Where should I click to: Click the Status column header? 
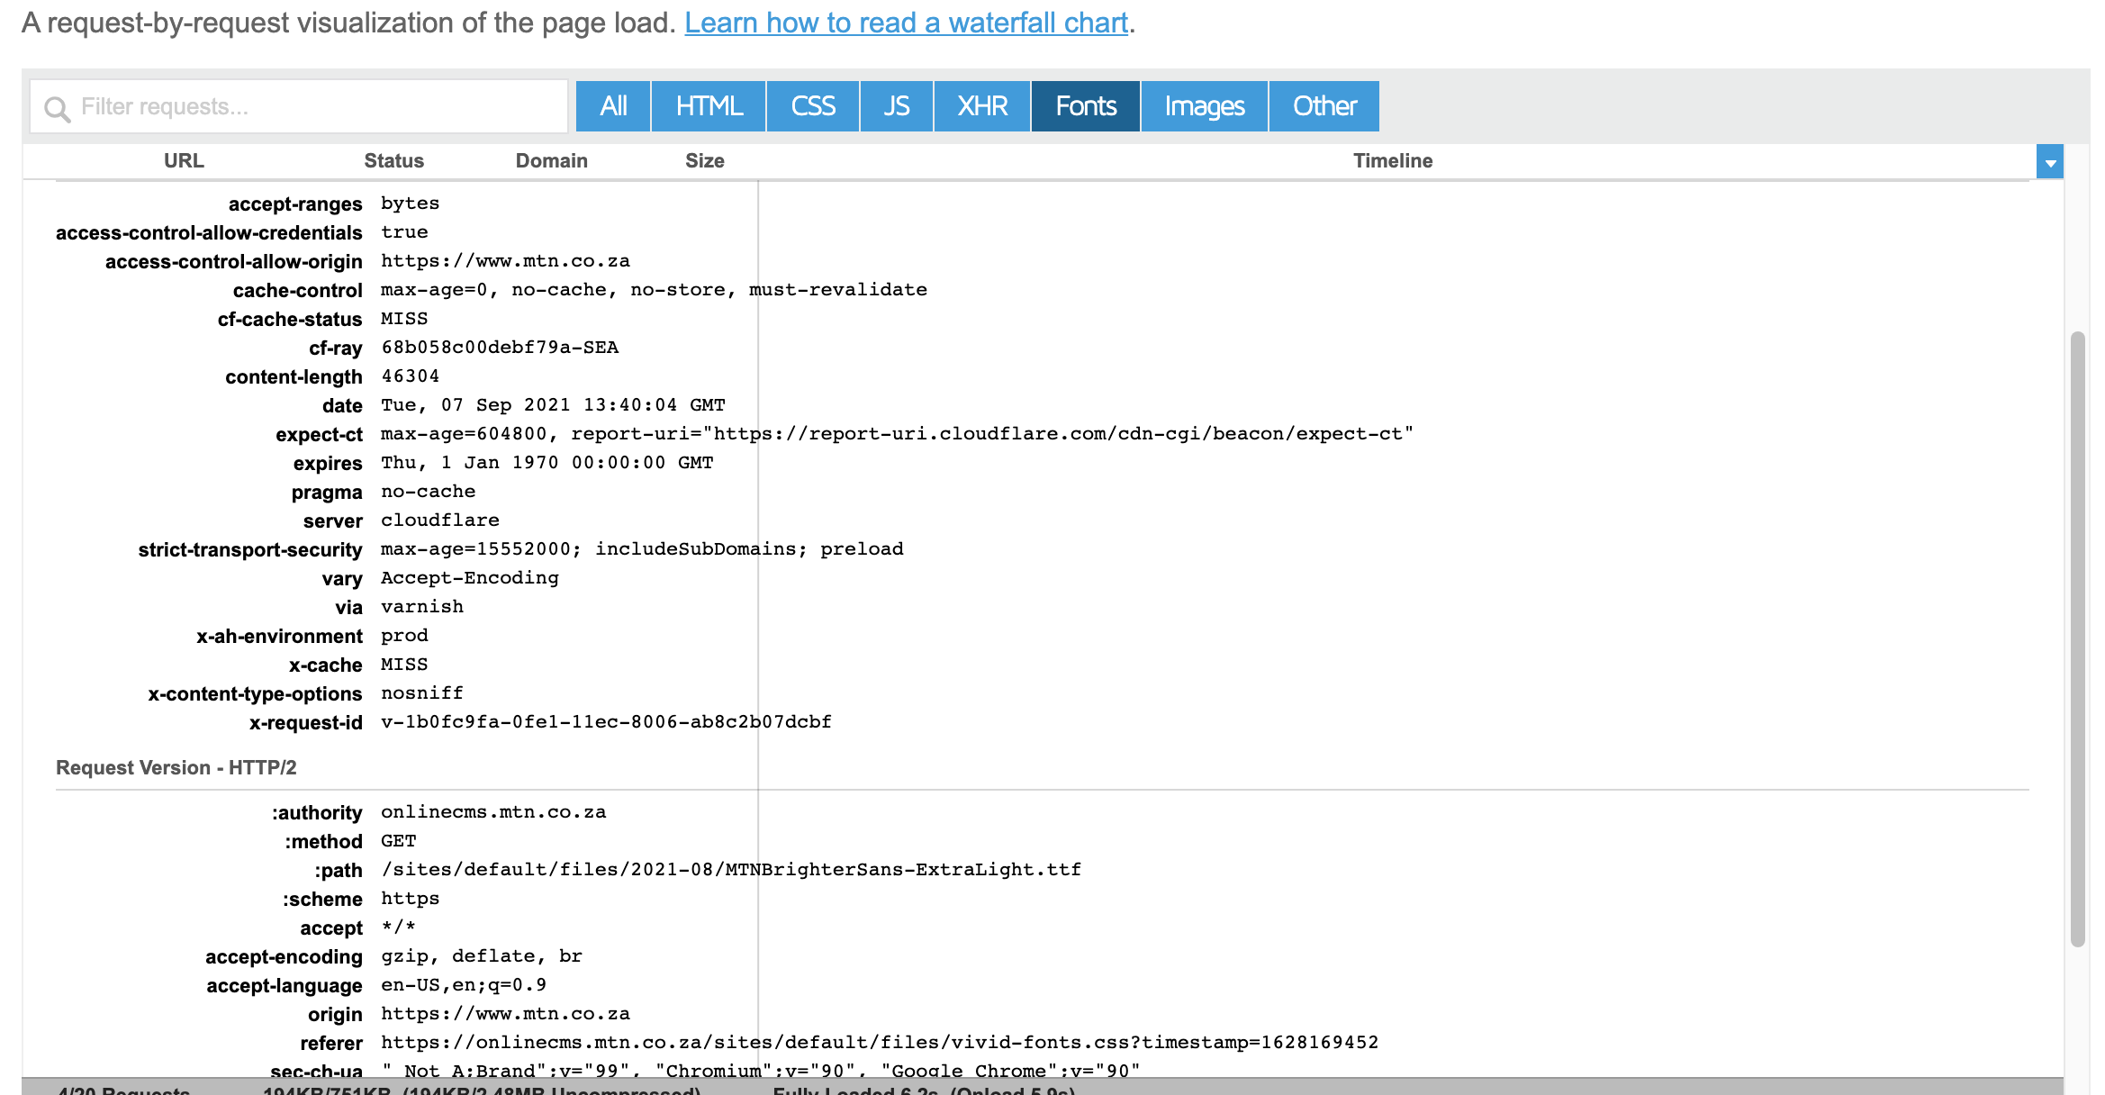click(x=393, y=160)
